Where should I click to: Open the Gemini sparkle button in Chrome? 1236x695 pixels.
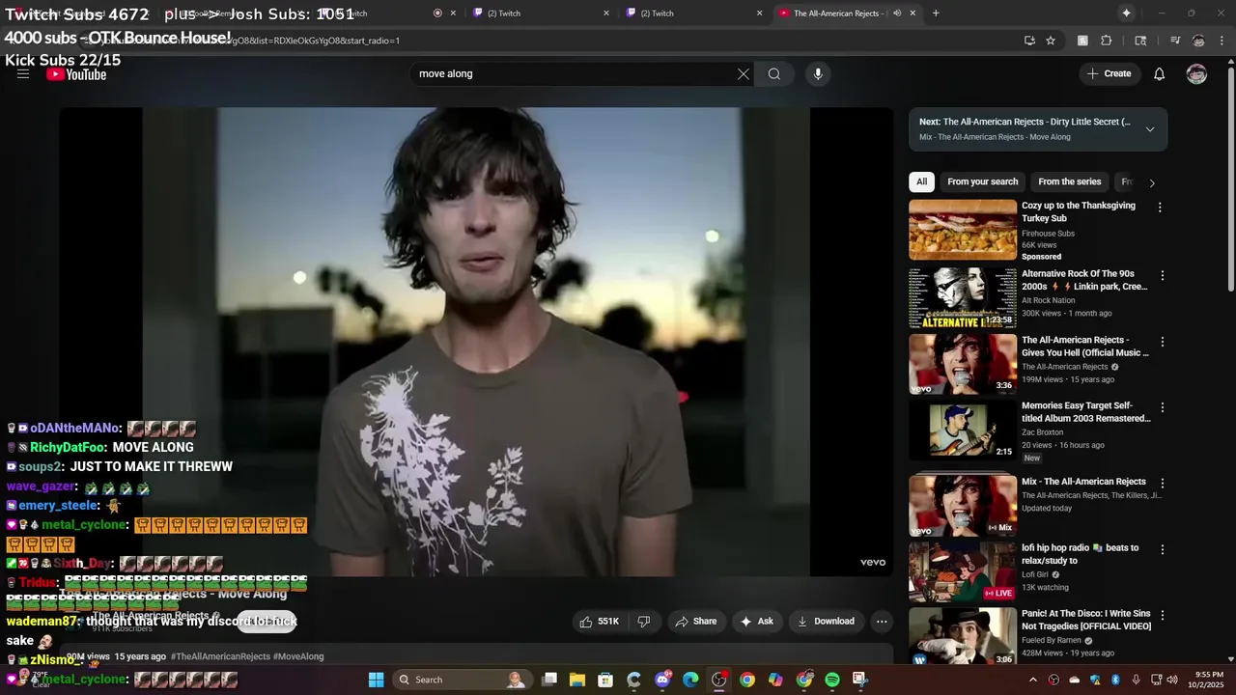point(1126,14)
